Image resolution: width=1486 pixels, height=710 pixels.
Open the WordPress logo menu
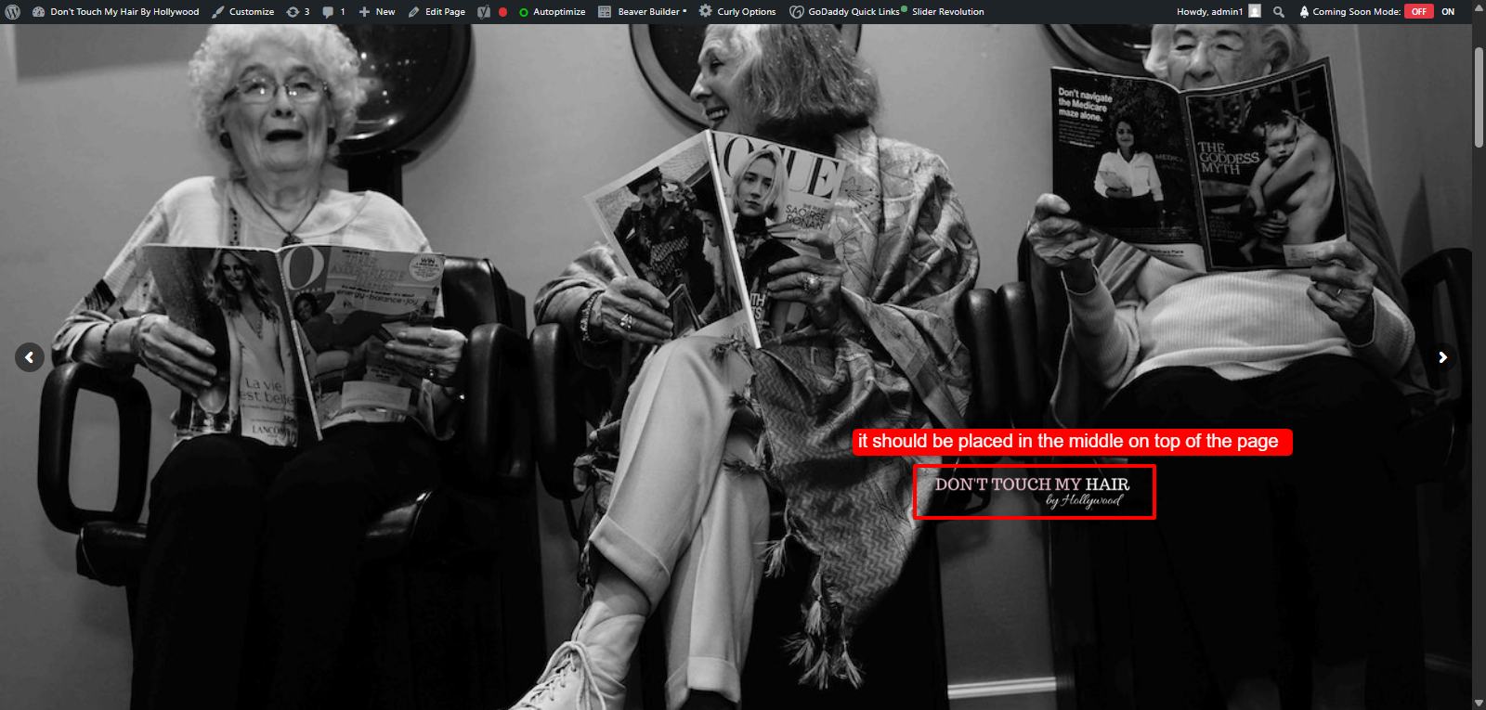[12, 12]
